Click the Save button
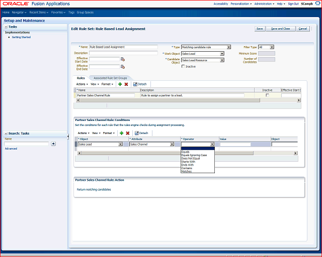Viewport: 322px width, 257px height. point(260,29)
